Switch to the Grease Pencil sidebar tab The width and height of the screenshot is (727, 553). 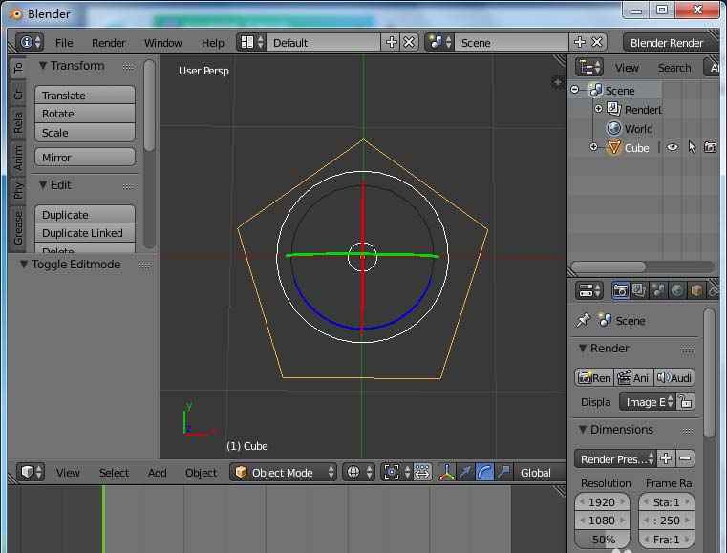coord(18,227)
